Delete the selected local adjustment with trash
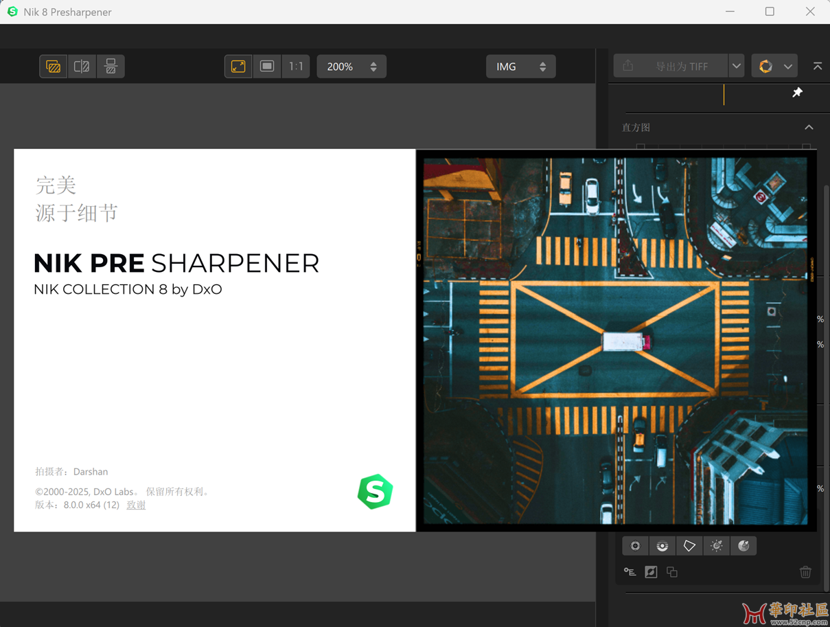This screenshot has height=627, width=830. tap(805, 572)
